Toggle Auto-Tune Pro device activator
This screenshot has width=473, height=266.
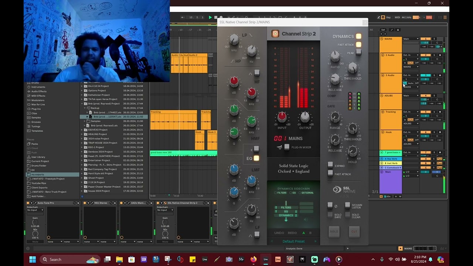[x=28, y=203]
